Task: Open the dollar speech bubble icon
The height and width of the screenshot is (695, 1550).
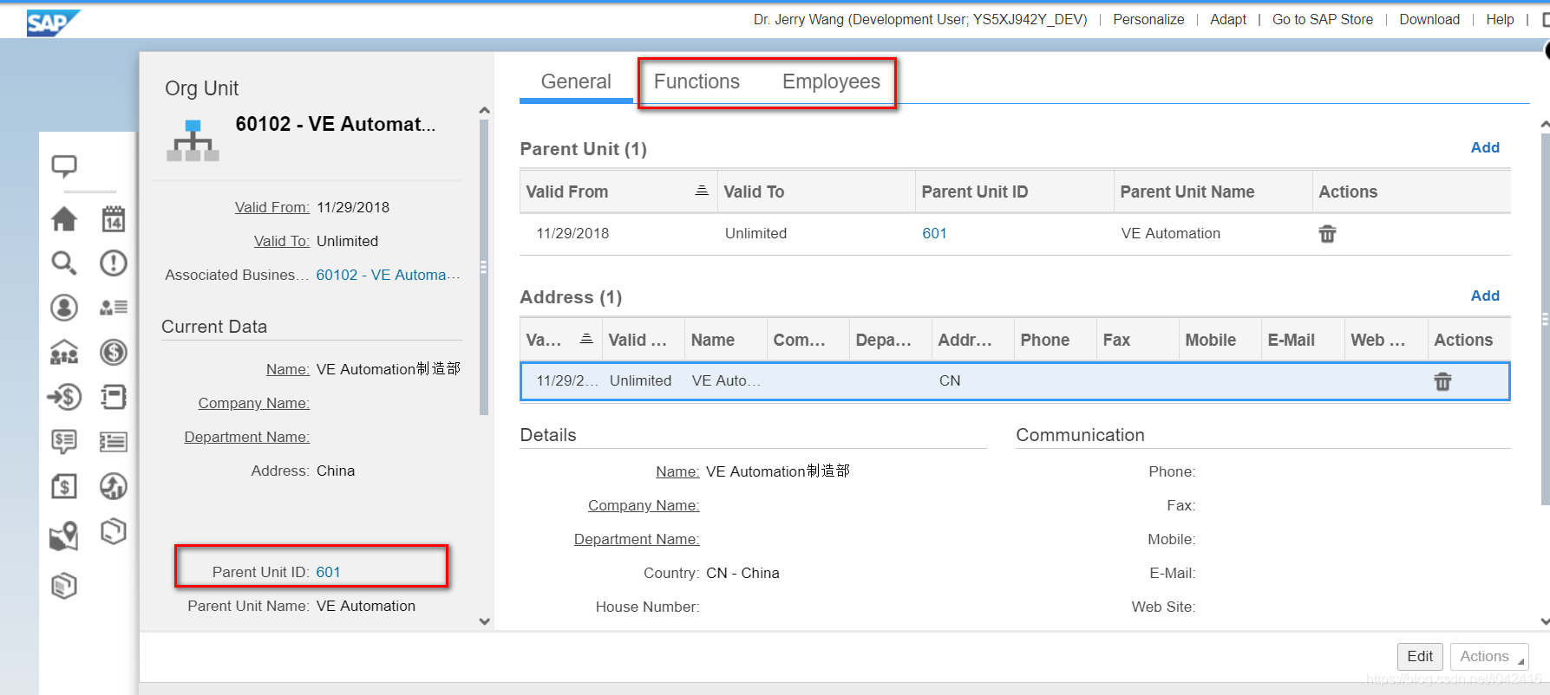Action: 64,442
